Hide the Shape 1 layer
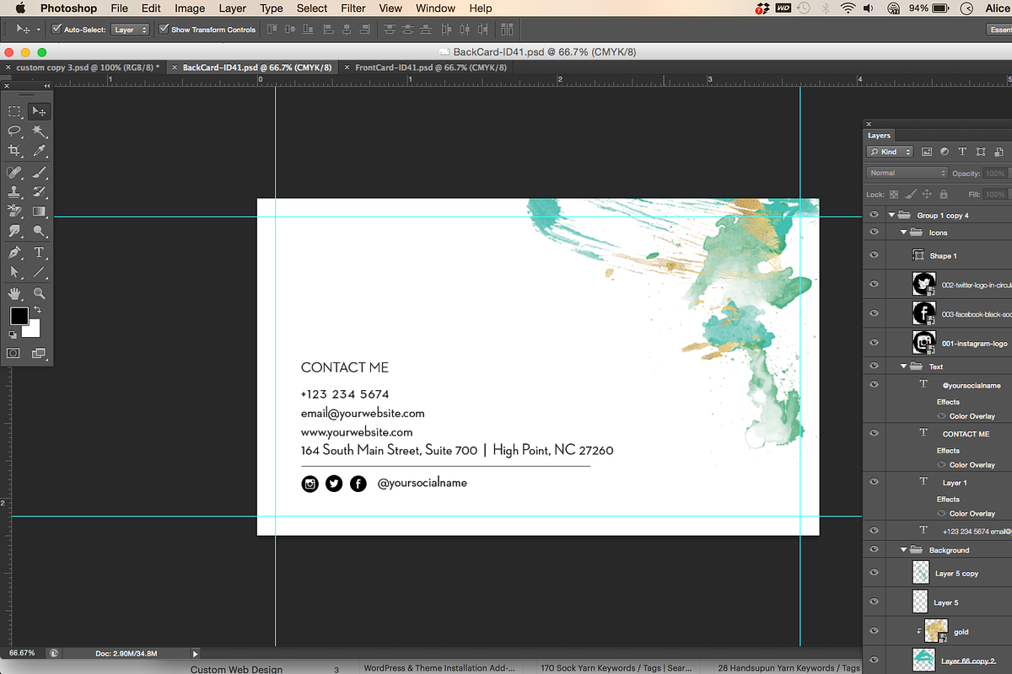This screenshot has width=1012, height=674. pyautogui.click(x=874, y=255)
